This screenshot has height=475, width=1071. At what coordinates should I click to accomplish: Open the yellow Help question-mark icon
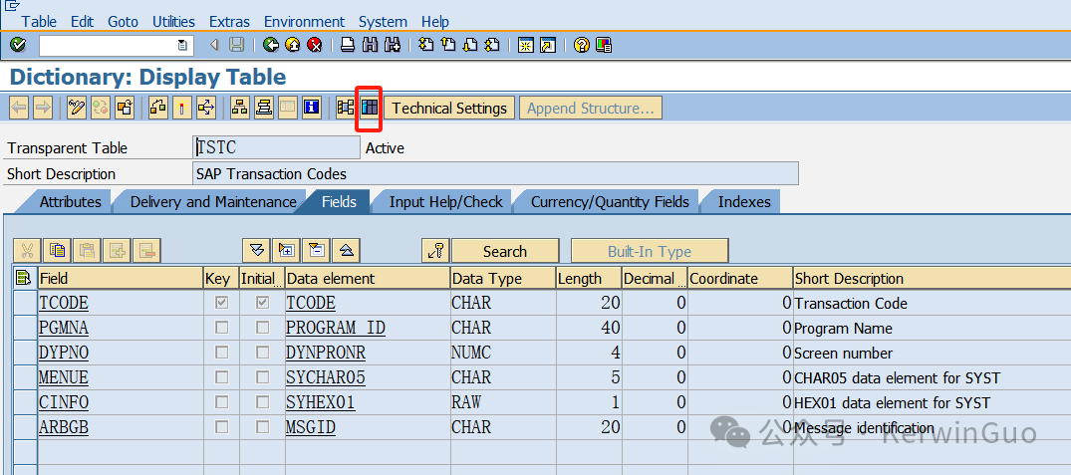click(581, 46)
